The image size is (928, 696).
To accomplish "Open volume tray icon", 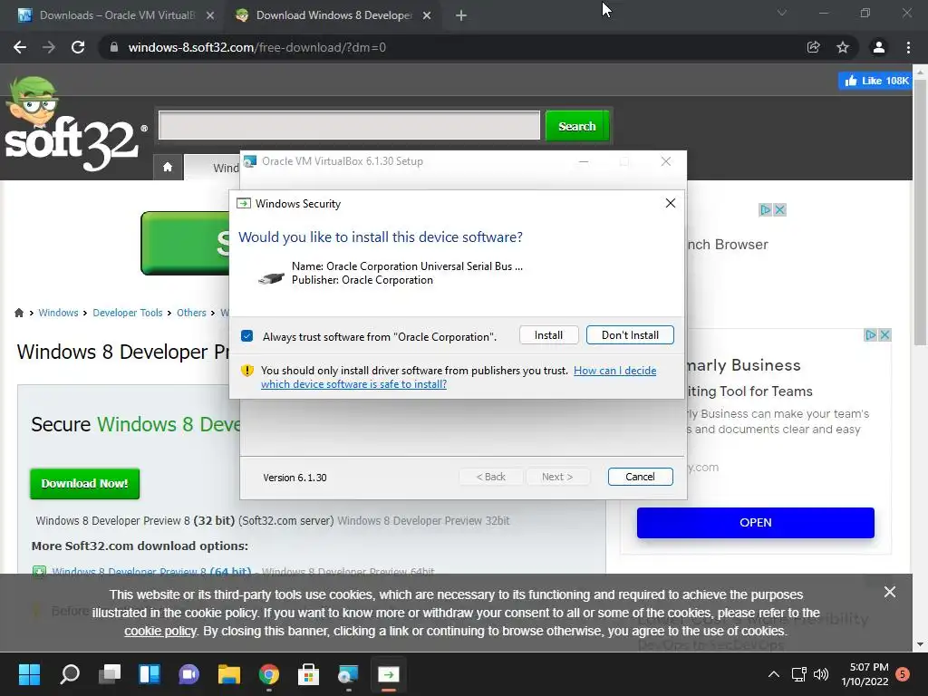I will 821,674.
